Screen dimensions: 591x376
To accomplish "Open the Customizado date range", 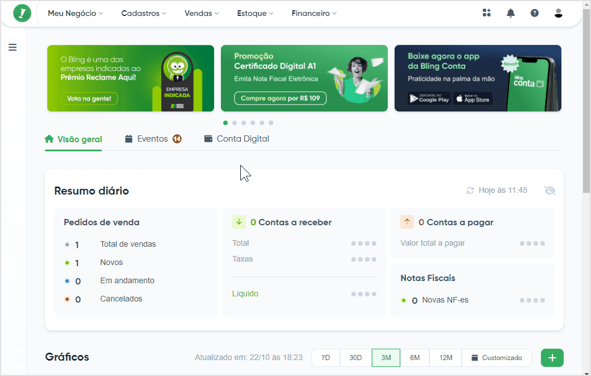I will click(497, 358).
